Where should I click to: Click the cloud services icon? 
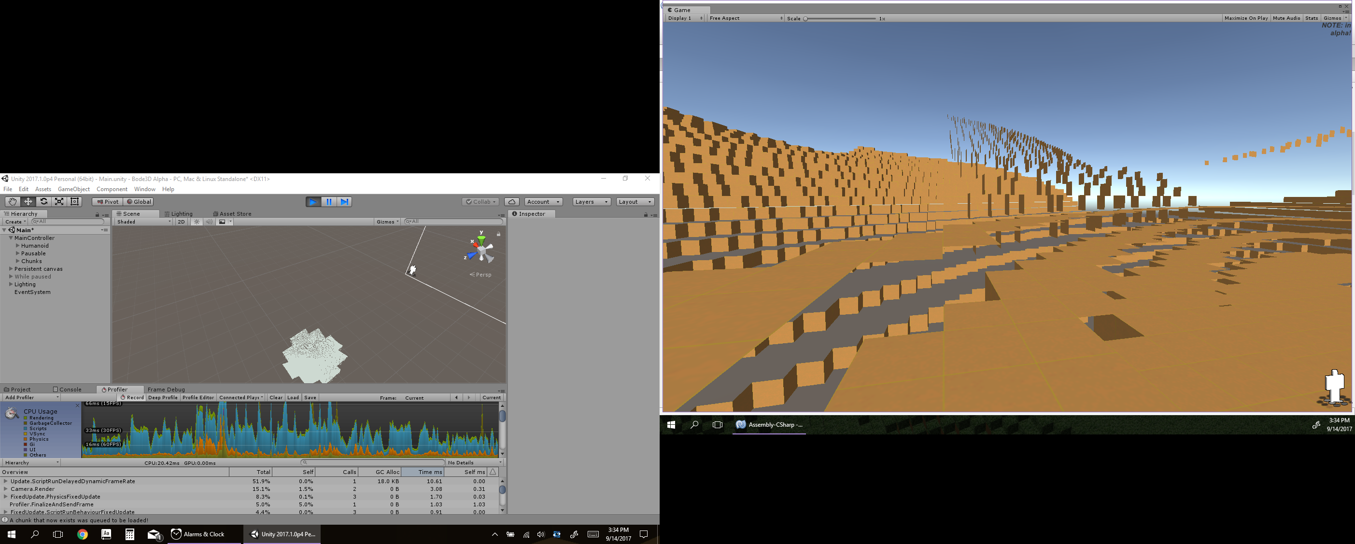pos(512,202)
